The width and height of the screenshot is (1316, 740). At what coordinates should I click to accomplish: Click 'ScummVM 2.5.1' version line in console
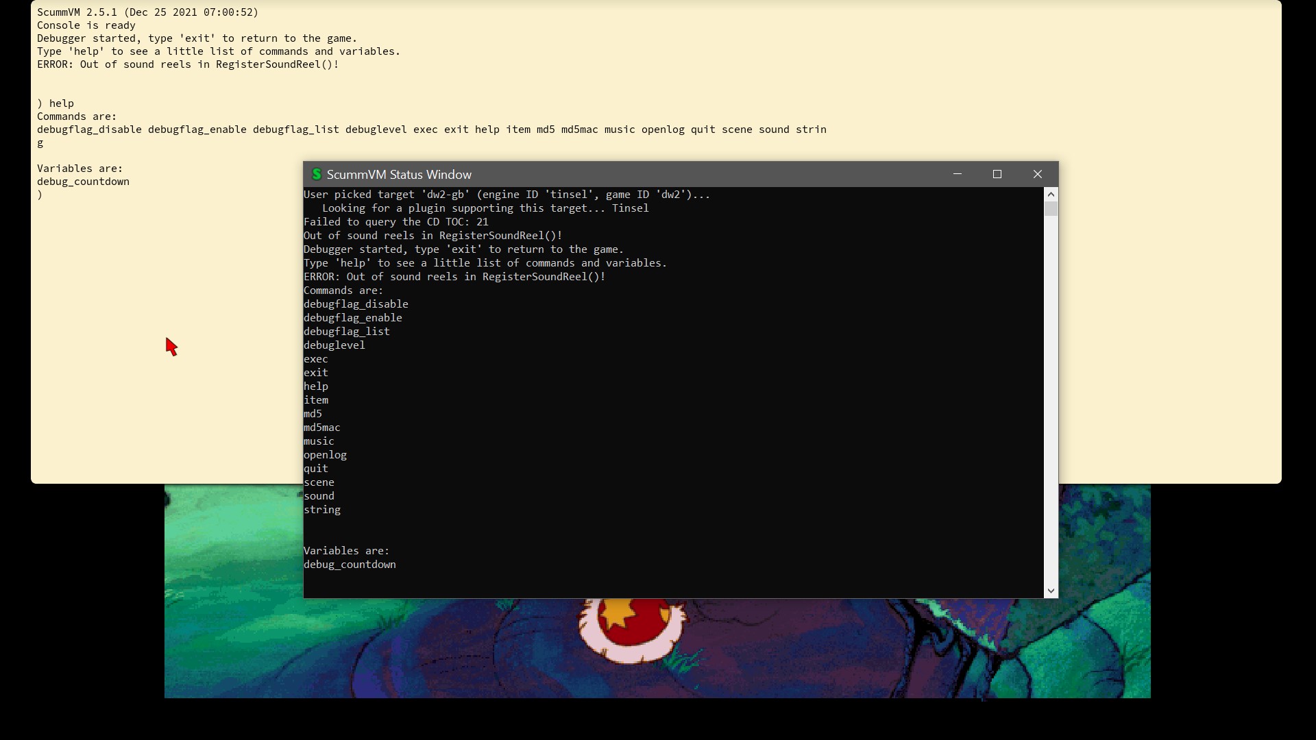pos(148,12)
